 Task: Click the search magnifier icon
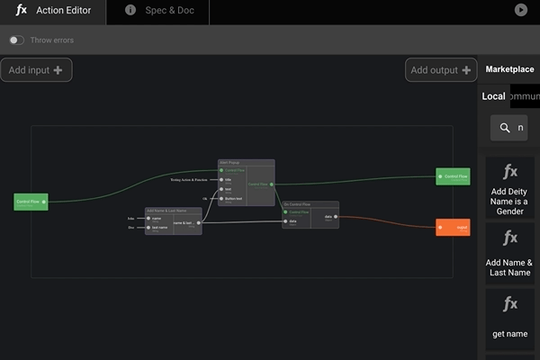[503, 128]
